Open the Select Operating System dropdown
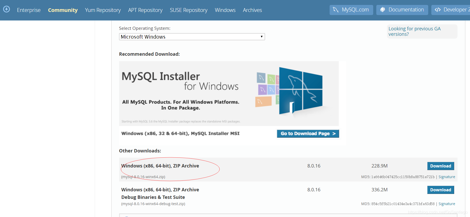Viewport: 470px width, 217px height. coord(192,37)
